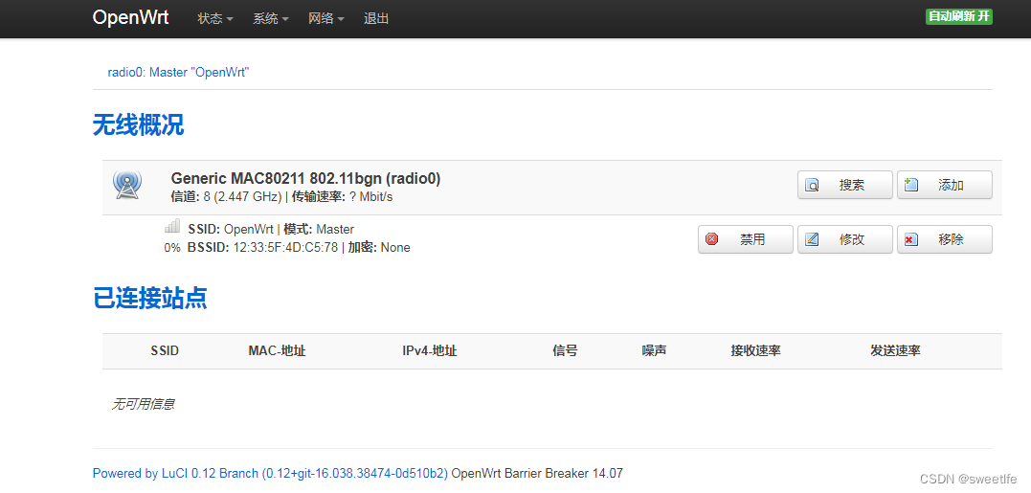Expand the 状态 dropdown menu
Image resolution: width=1031 pixels, height=493 pixels.
click(215, 18)
